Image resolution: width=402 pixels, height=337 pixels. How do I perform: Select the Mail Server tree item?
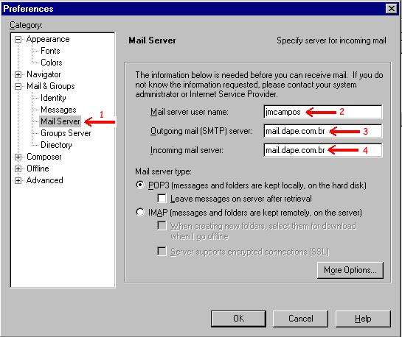click(x=60, y=121)
